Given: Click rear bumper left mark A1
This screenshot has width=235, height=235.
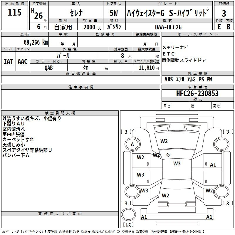Looking at the screenshot, I should (x=144, y=217).
